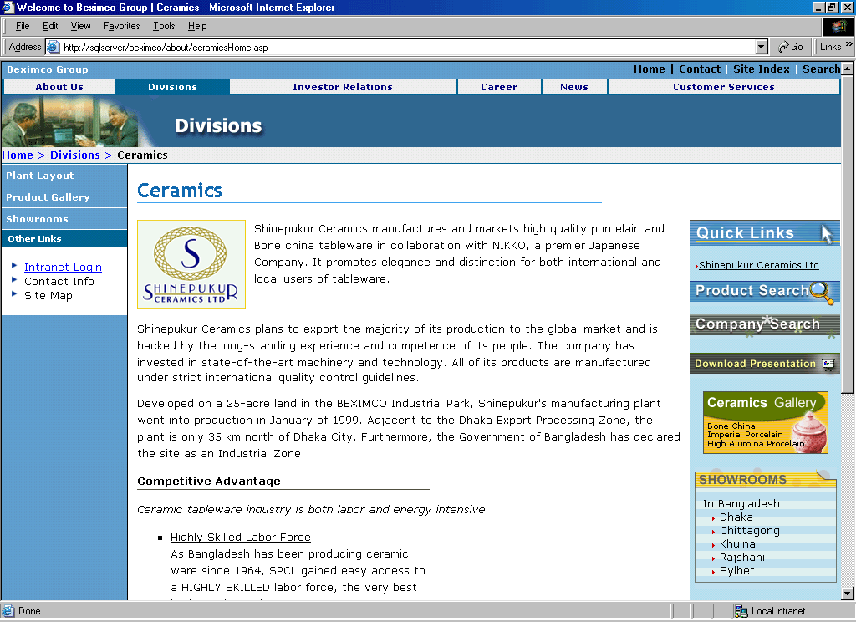Click the Shinepukur Ceramics Ltd logo image

point(191,265)
